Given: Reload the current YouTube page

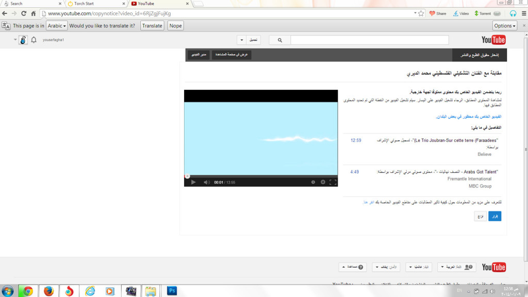Looking at the screenshot, I should pyautogui.click(x=24, y=13).
